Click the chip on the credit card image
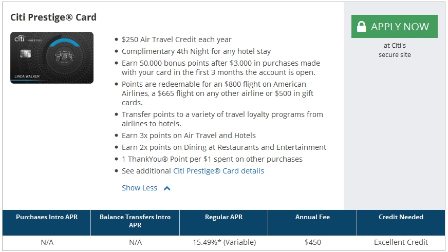Viewport: 448px width, 252px height. [x=24, y=54]
